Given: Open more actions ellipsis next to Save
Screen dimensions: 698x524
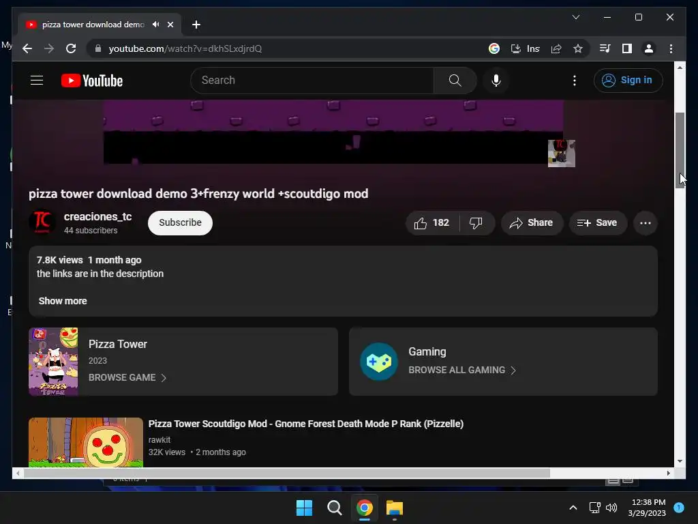Looking at the screenshot, I should [645, 223].
